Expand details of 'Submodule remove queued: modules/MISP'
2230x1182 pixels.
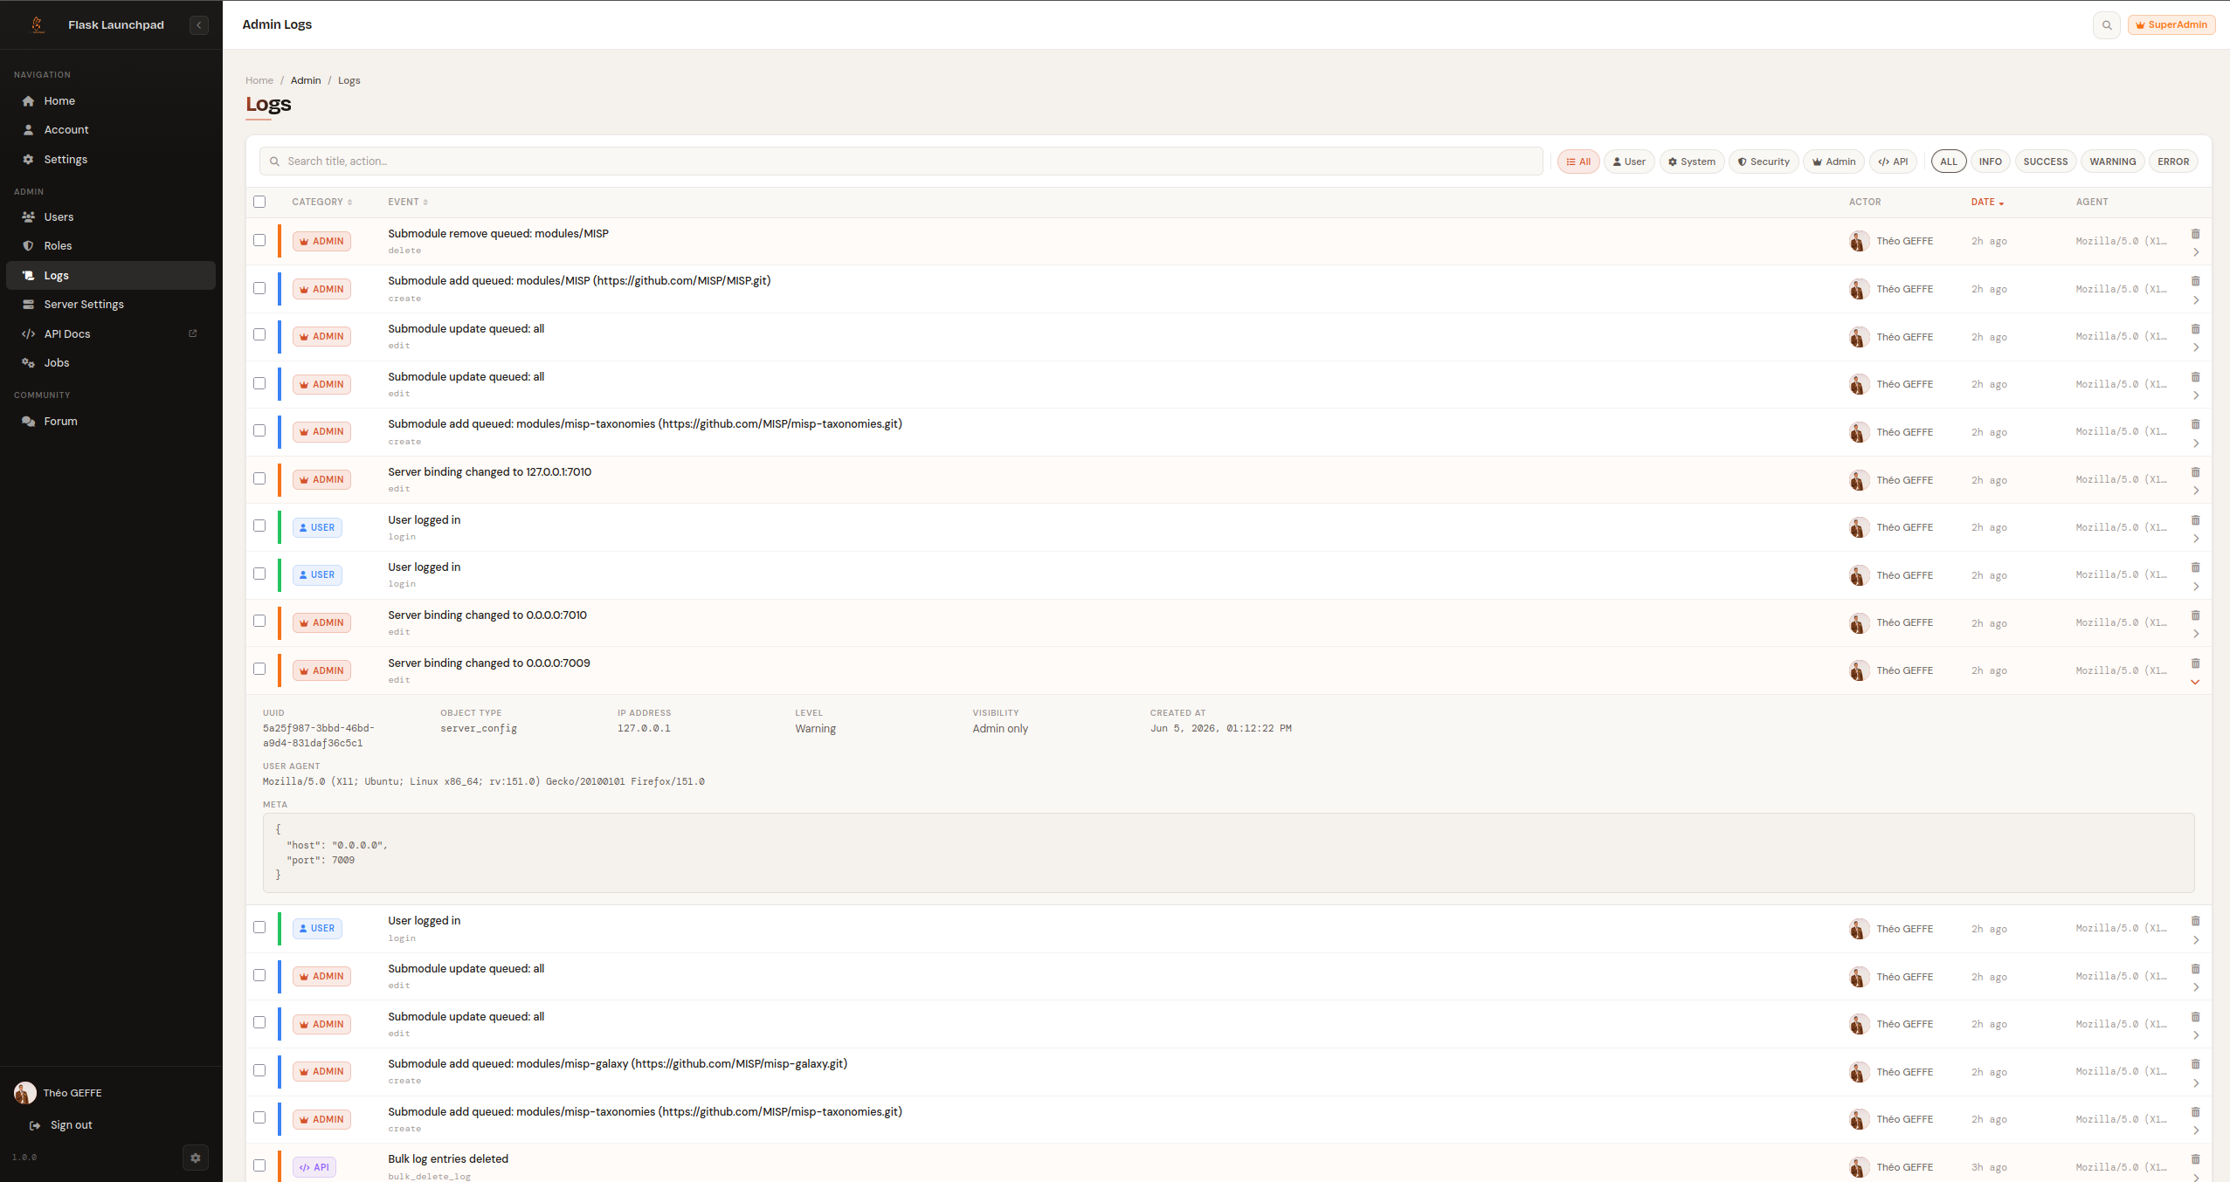pyautogui.click(x=2195, y=253)
